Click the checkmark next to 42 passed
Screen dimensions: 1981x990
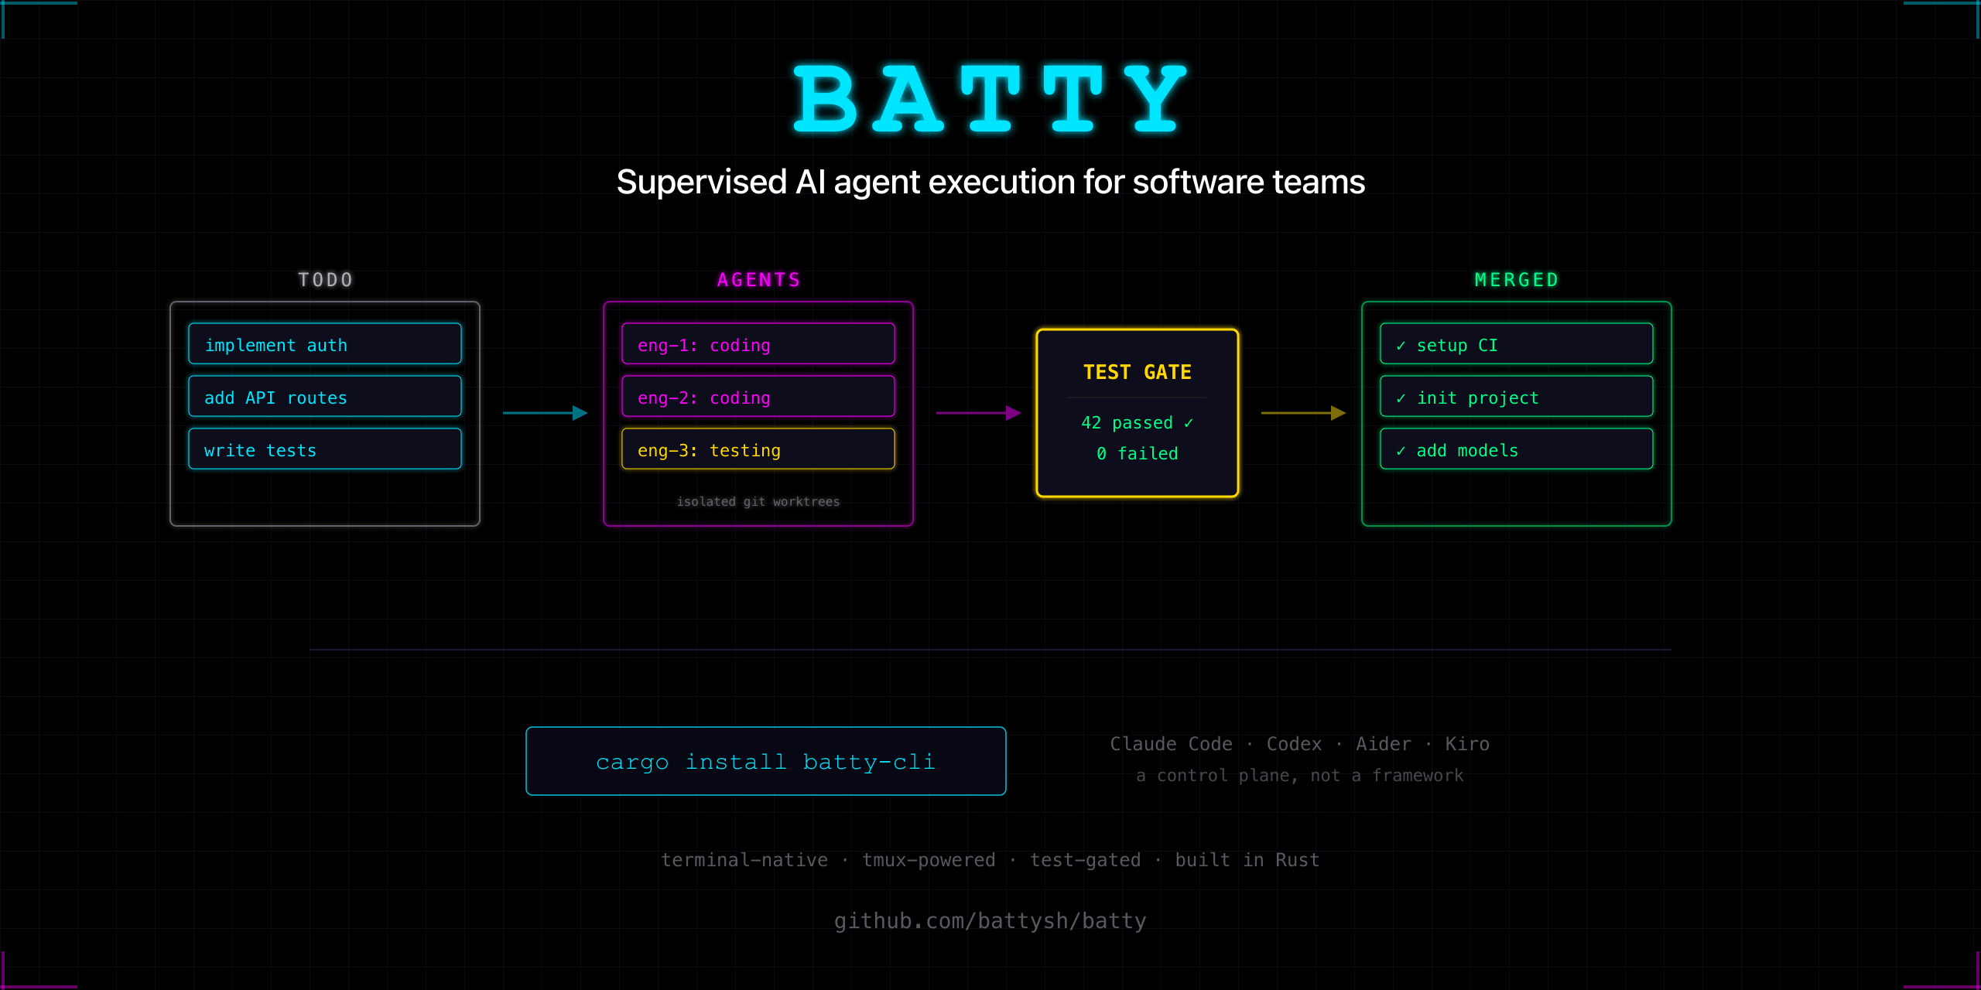pos(1189,422)
